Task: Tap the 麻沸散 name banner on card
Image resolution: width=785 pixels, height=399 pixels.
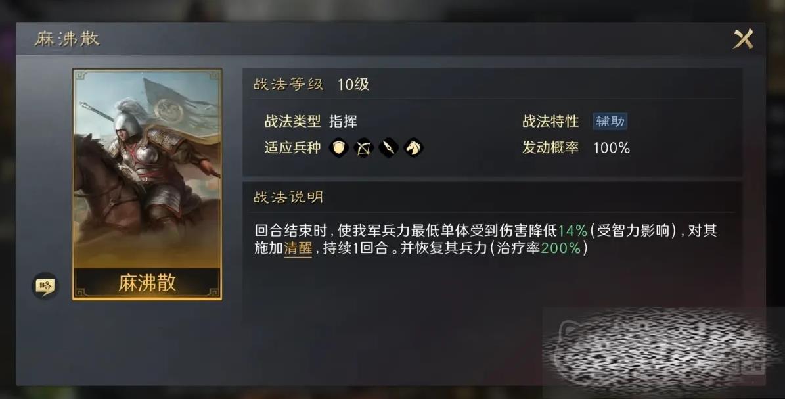Action: [147, 283]
